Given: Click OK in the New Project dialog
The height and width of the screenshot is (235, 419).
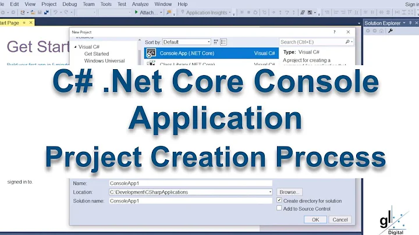Looking at the screenshot, I should pyautogui.click(x=315, y=219).
